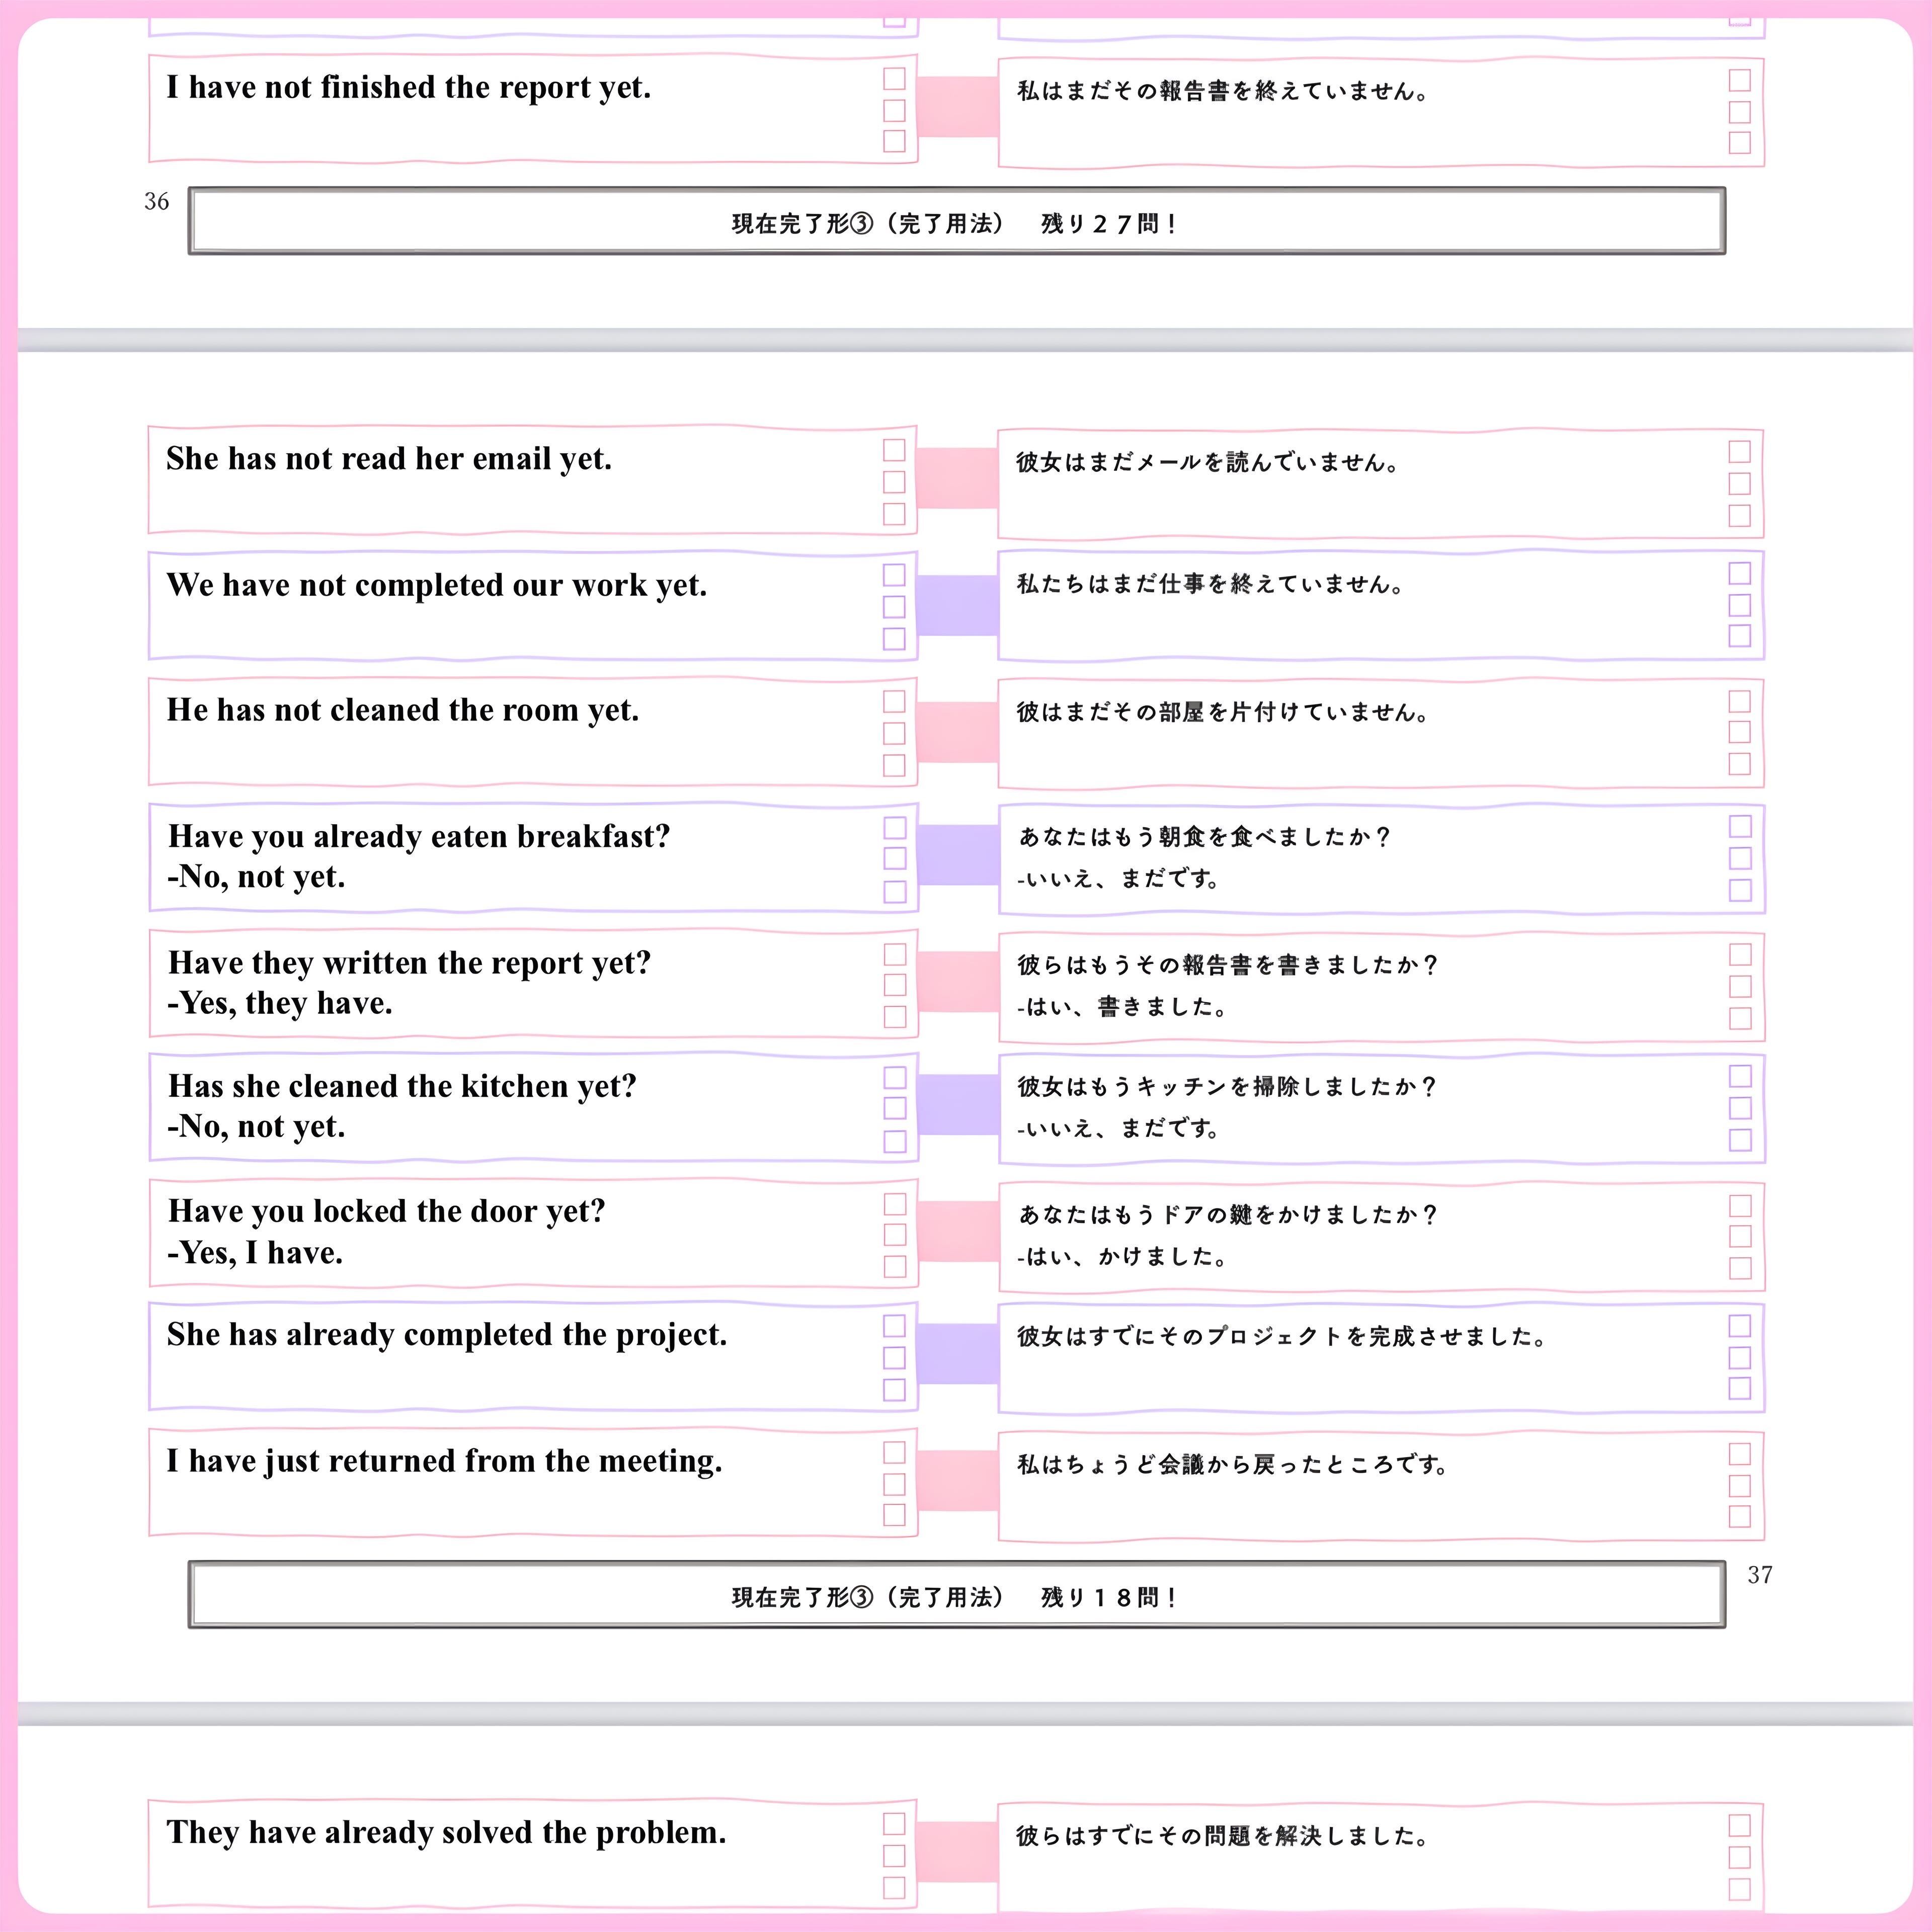The width and height of the screenshot is (1932, 1932).
Task: Click page number 37
Action: pos(1760,1575)
